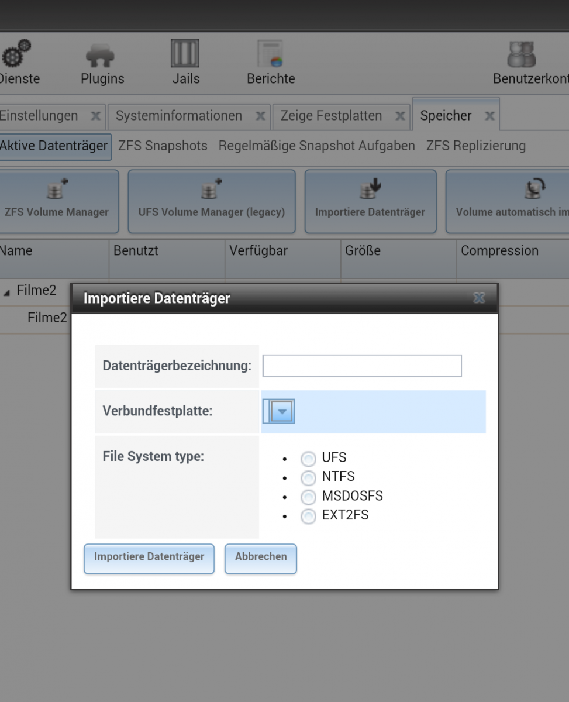
Task: Select the ZFS Snapshots sub-tab
Action: click(x=163, y=146)
